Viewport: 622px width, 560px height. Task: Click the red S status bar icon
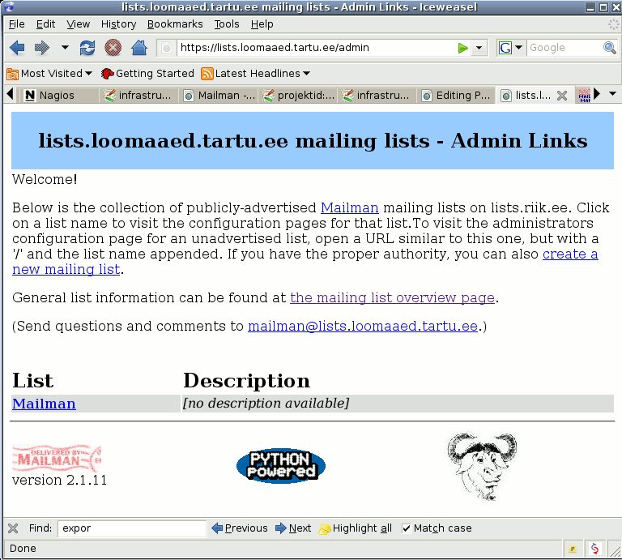594,549
